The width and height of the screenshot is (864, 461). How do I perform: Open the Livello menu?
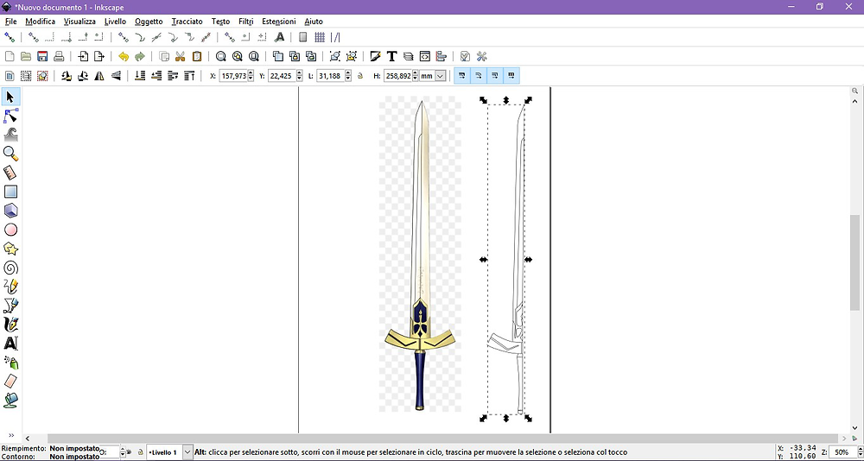(x=115, y=22)
